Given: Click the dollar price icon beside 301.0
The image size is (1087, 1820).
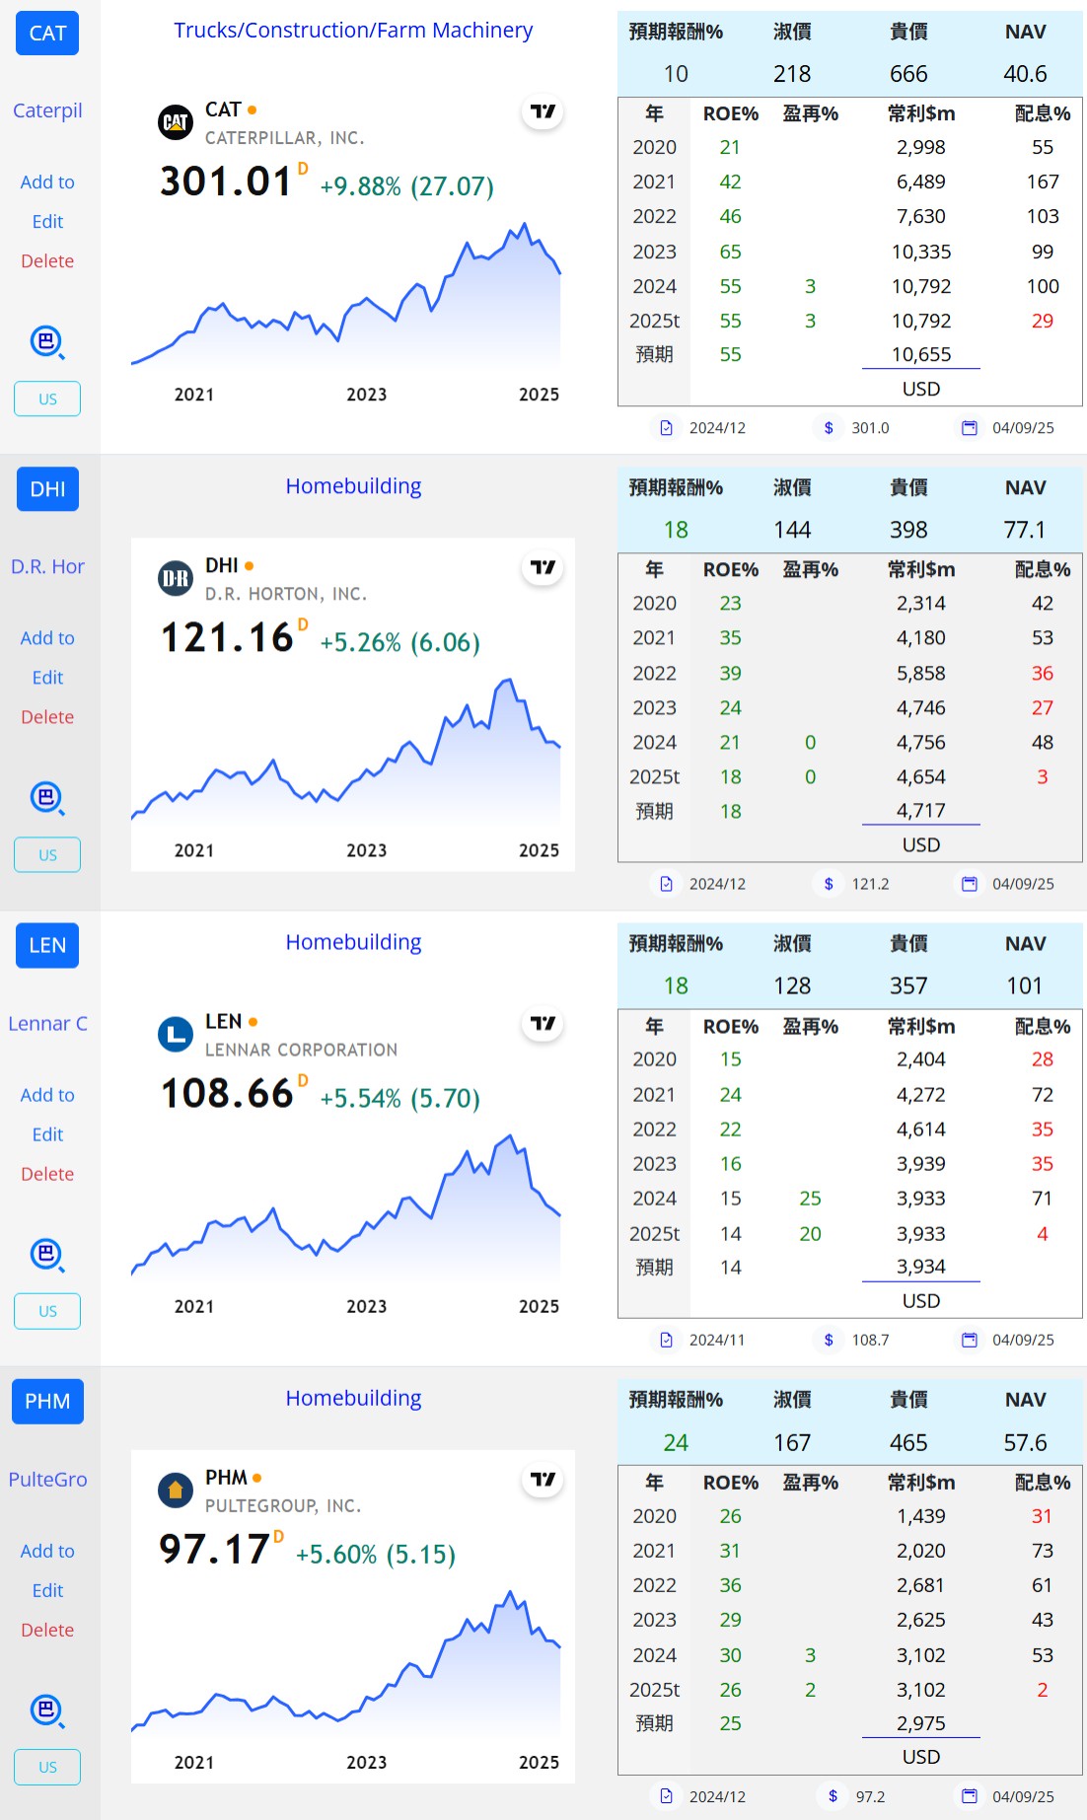Looking at the screenshot, I should coord(829,428).
